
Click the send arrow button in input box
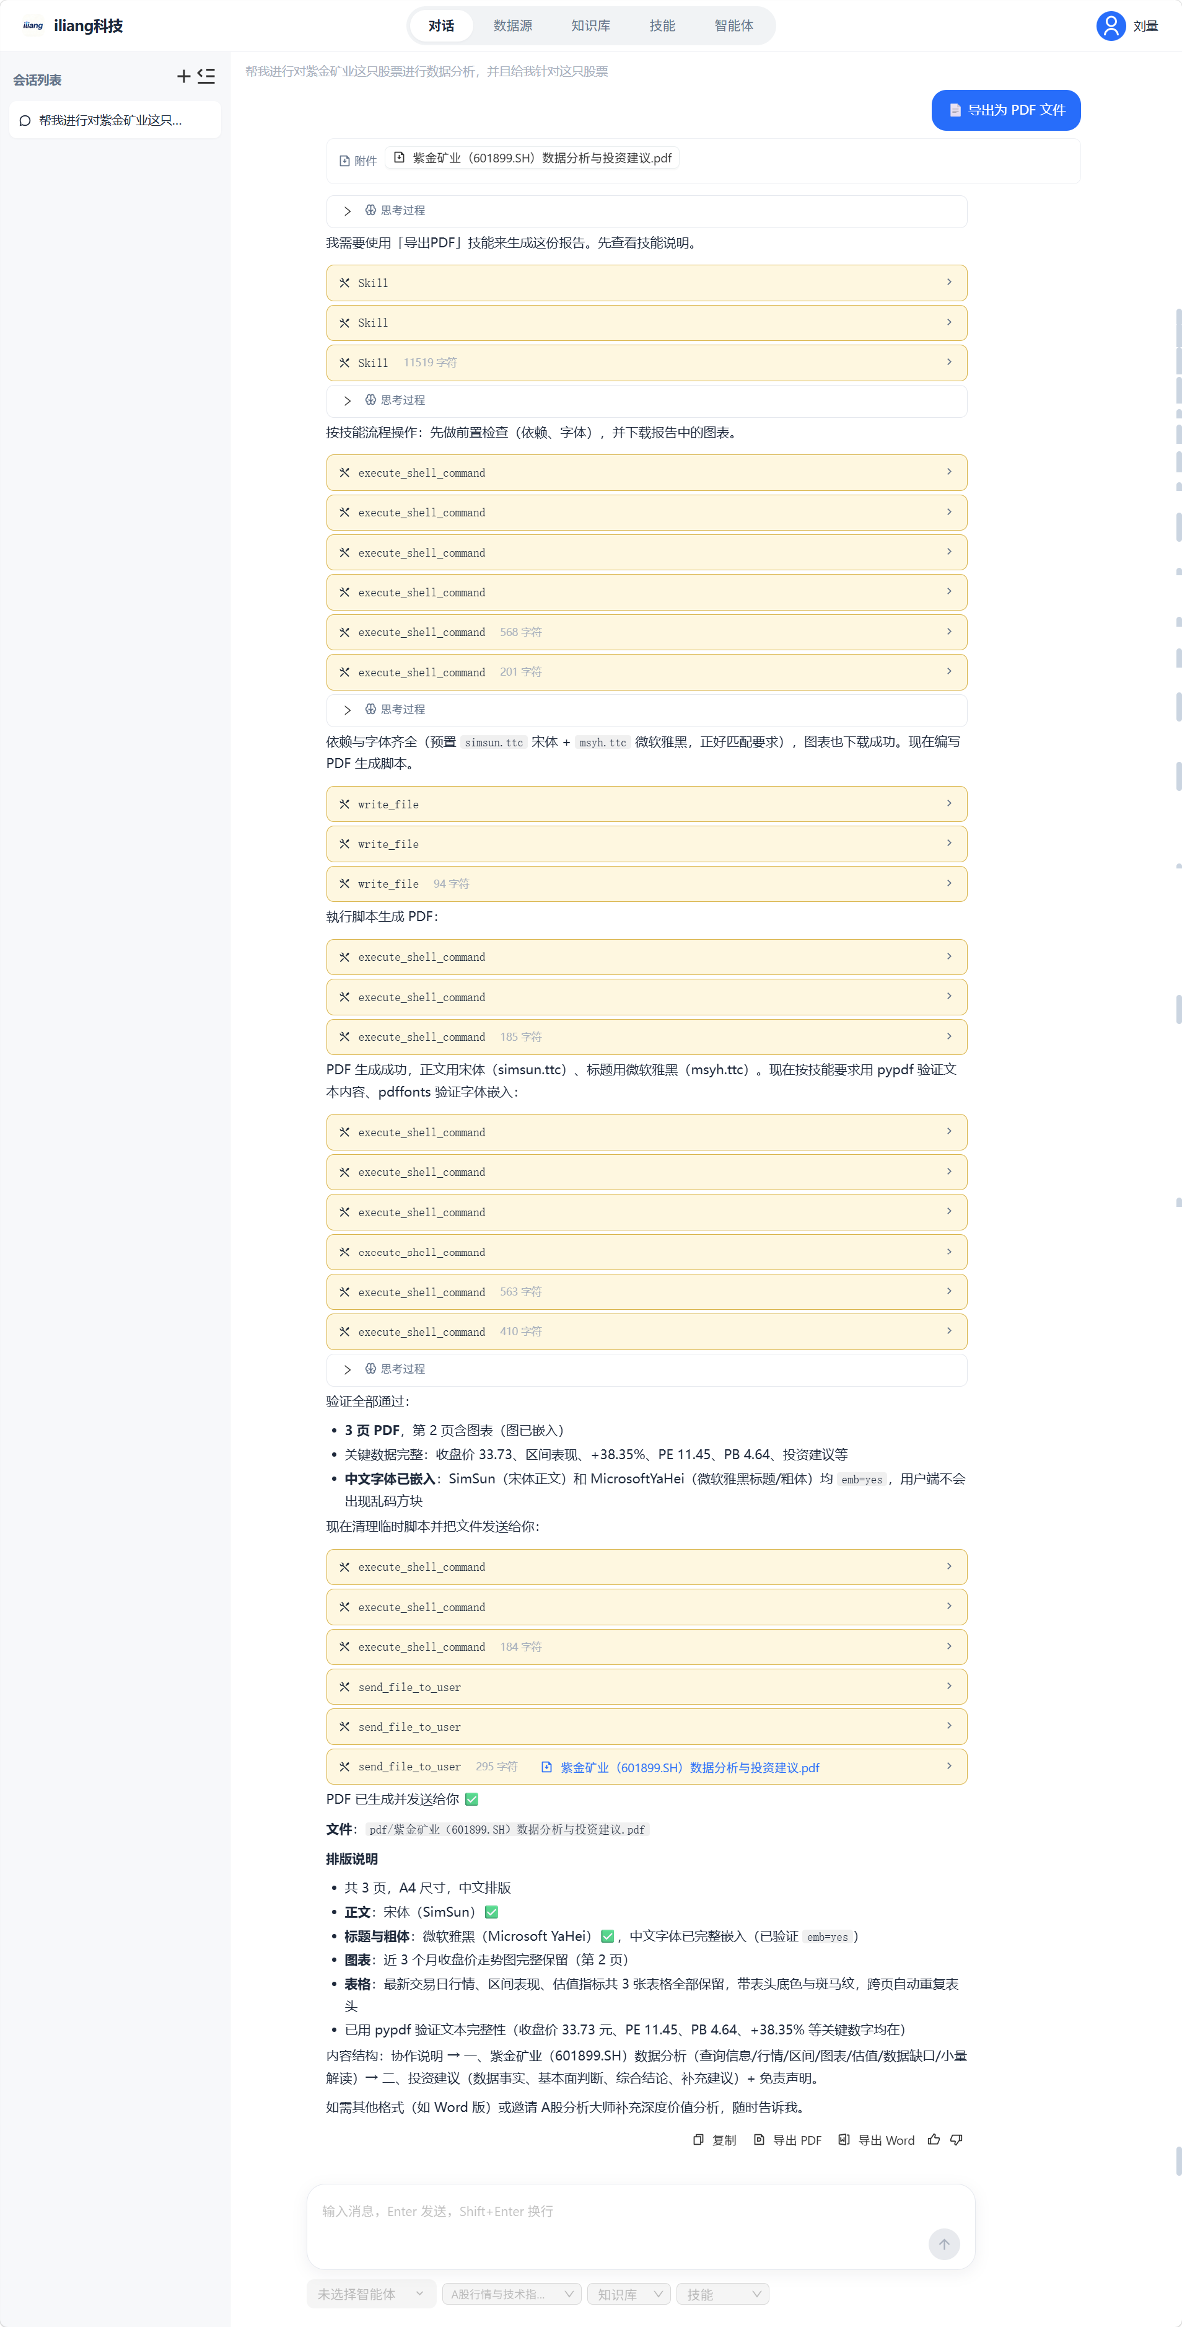point(943,2244)
